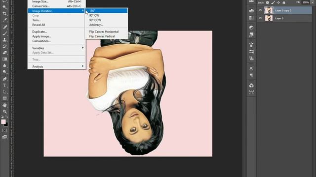The image size is (316, 177).
Task: Toggle lock position
Action: pos(278,2)
